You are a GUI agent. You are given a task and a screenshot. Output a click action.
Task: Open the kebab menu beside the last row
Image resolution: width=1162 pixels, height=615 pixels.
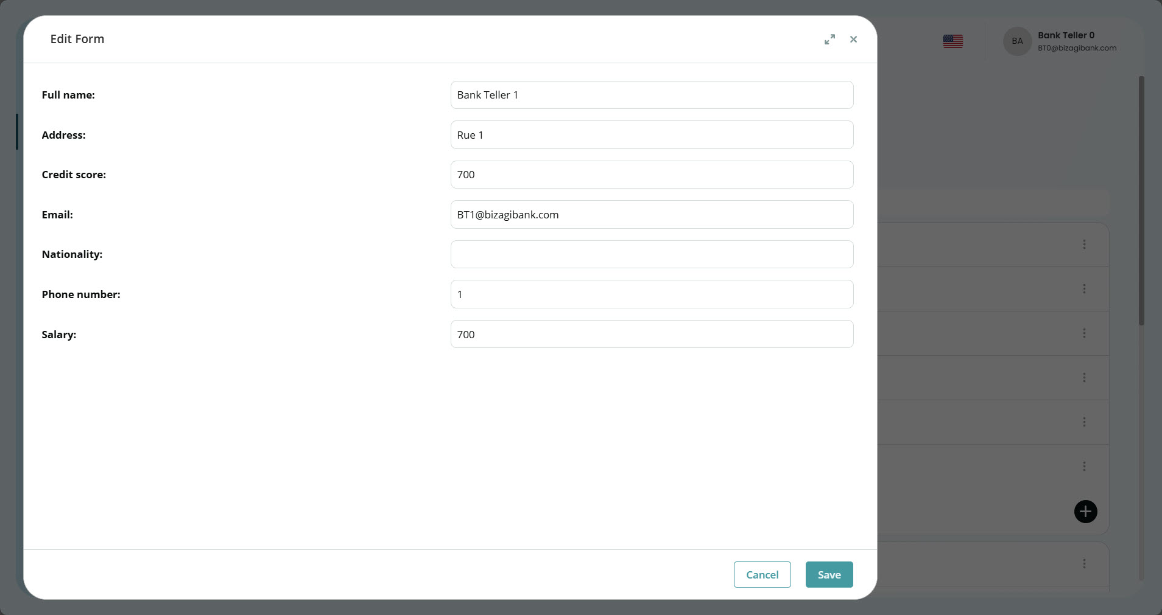click(x=1086, y=563)
